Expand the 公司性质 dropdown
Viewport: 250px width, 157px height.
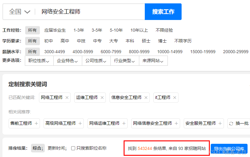[96, 61]
